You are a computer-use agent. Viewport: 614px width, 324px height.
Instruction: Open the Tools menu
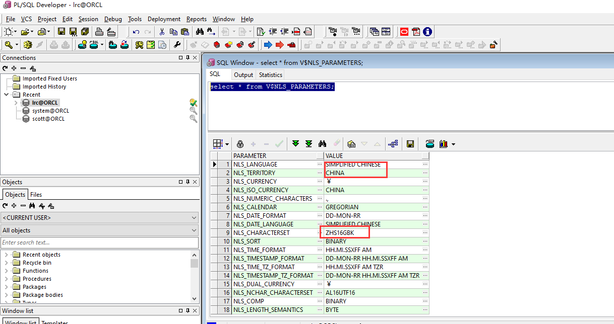tap(135, 19)
